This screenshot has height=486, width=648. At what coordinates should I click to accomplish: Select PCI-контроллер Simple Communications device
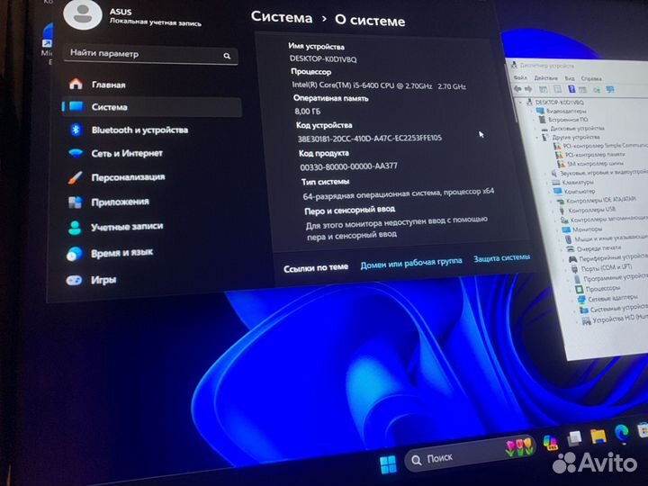pos(606,146)
